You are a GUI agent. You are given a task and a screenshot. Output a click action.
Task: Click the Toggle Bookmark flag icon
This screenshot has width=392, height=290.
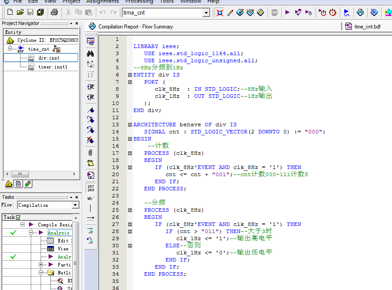(91, 109)
